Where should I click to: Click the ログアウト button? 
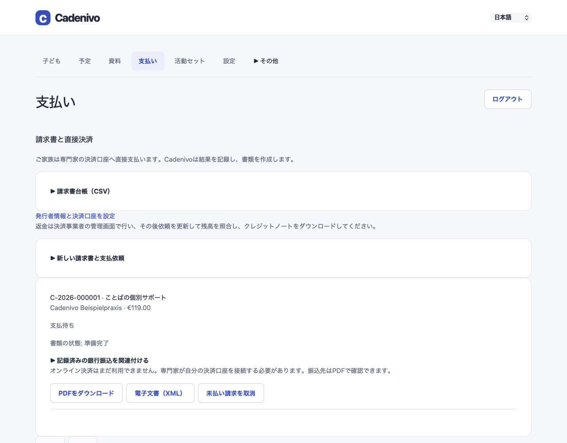[508, 99]
